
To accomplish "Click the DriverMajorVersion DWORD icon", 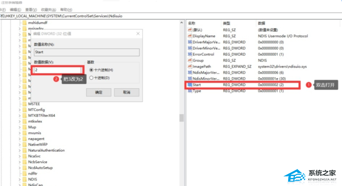I will (190, 42).
